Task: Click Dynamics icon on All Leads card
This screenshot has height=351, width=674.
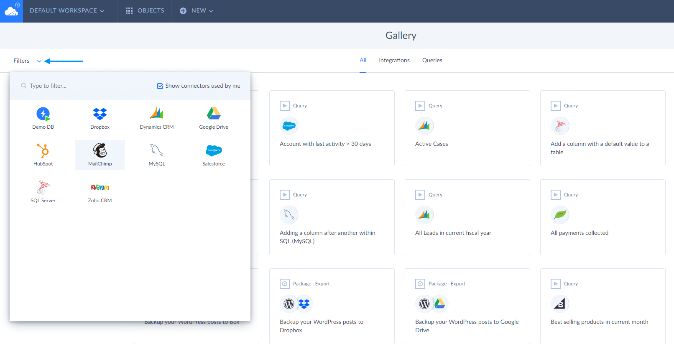Action: [x=424, y=215]
